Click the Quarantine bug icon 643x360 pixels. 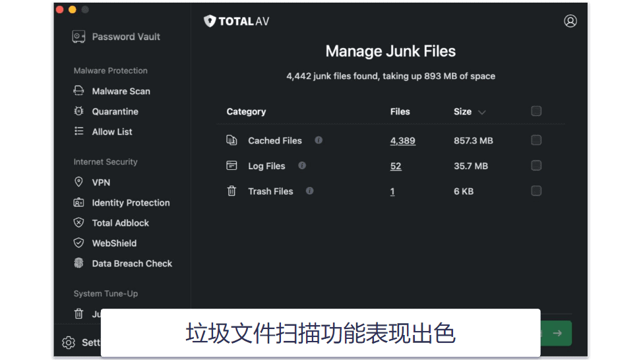pos(78,111)
